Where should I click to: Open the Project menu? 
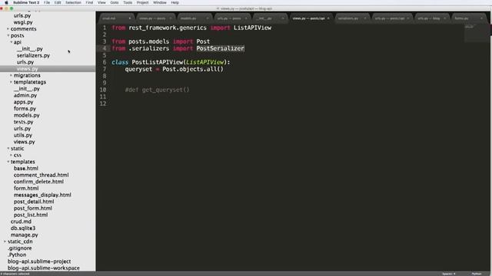[142, 2]
